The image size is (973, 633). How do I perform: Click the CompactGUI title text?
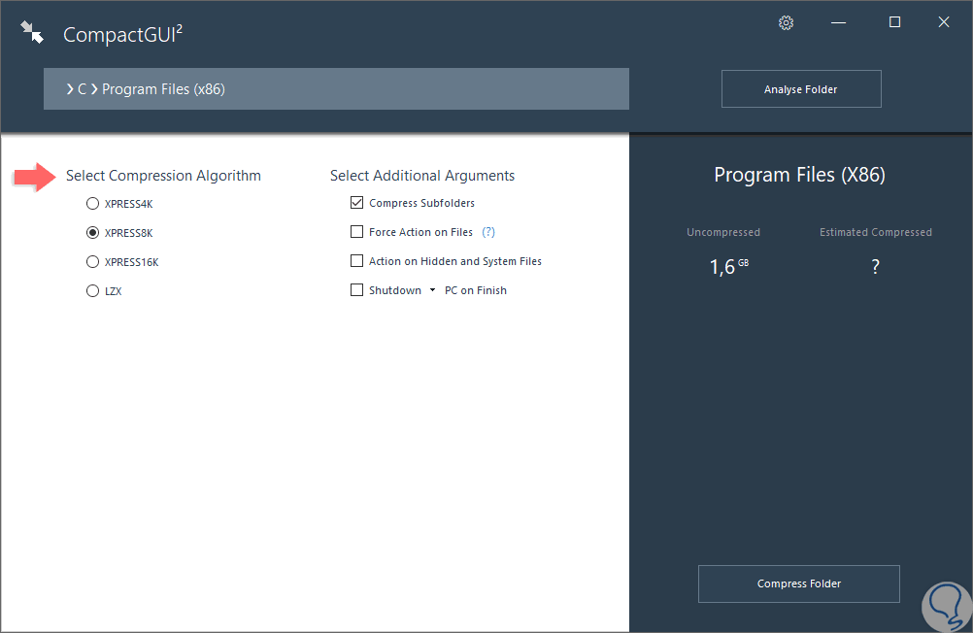(123, 34)
